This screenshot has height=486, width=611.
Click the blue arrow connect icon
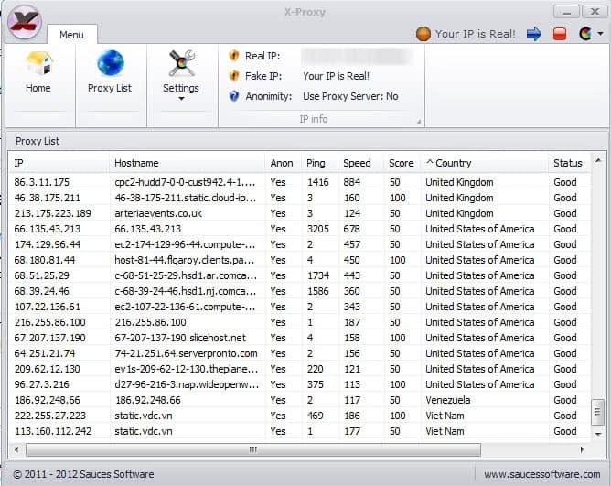pyautogui.click(x=534, y=34)
